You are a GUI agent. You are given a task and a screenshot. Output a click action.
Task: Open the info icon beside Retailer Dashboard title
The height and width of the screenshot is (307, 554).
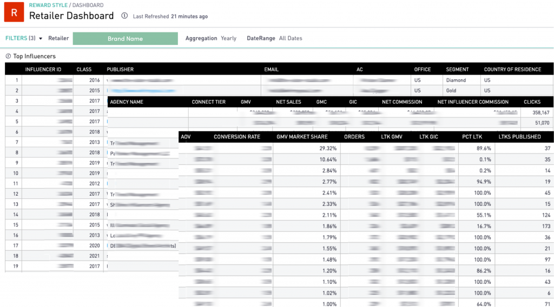124,16
